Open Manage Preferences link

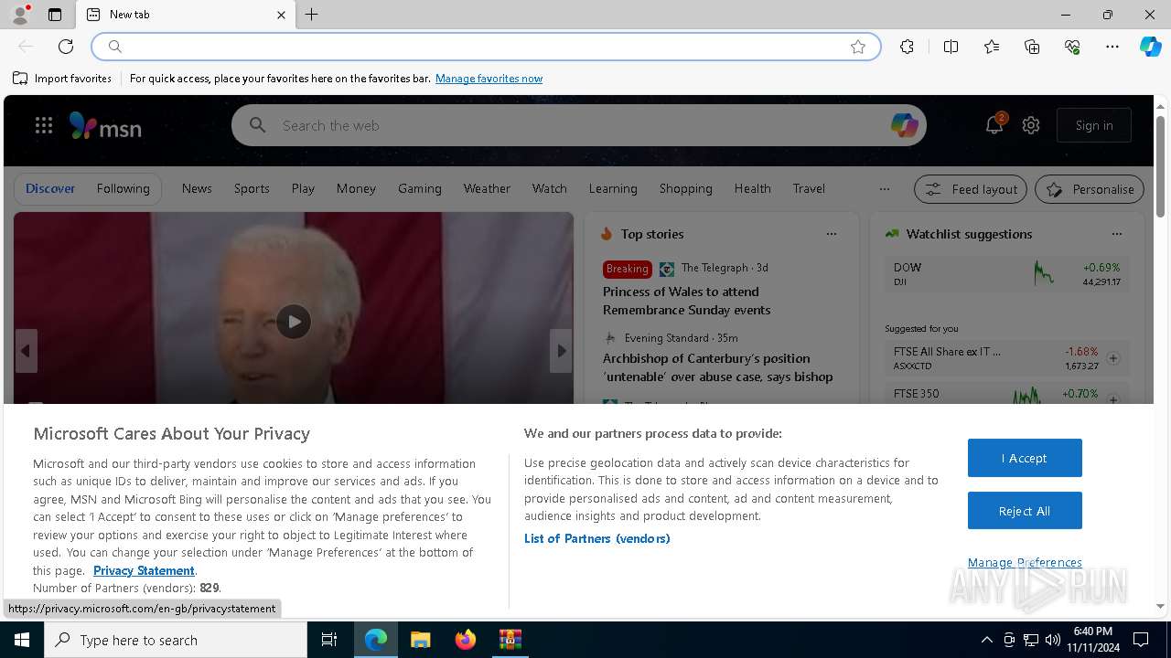tap(1025, 562)
